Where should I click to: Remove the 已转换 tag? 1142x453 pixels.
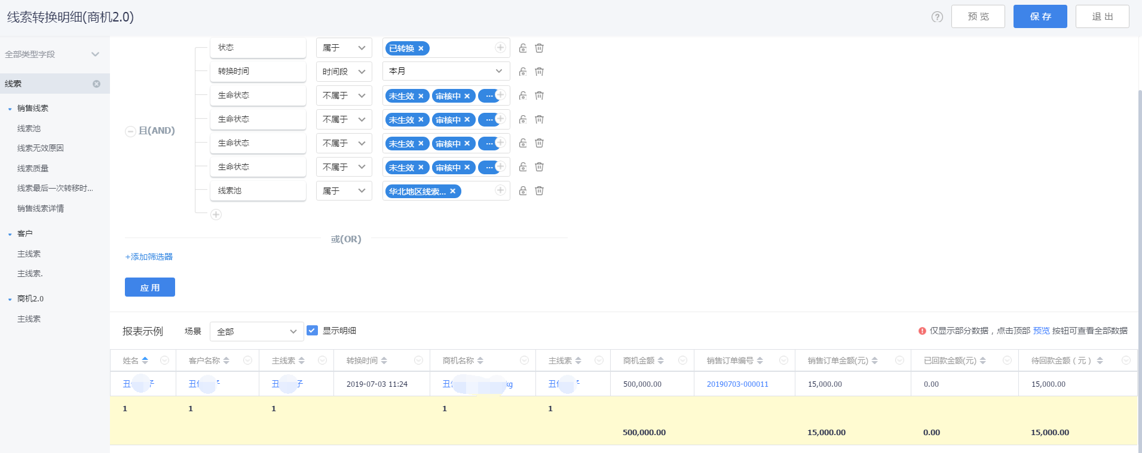coord(421,48)
